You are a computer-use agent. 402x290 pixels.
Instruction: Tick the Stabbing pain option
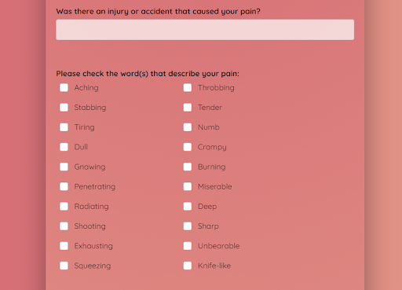tap(64, 108)
